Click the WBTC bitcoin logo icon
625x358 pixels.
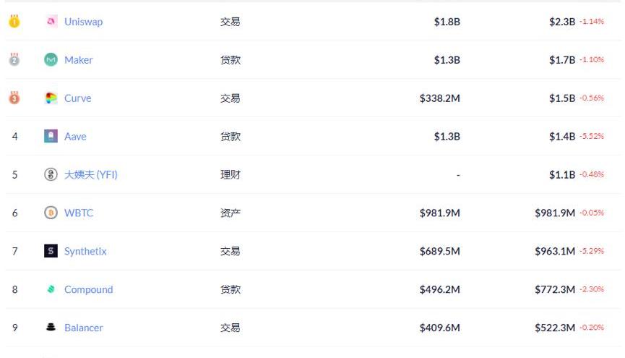pos(51,213)
